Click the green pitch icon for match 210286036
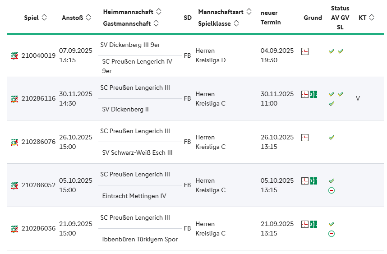Image resolution: width=387 pixels, height=254 pixels. (x=313, y=224)
